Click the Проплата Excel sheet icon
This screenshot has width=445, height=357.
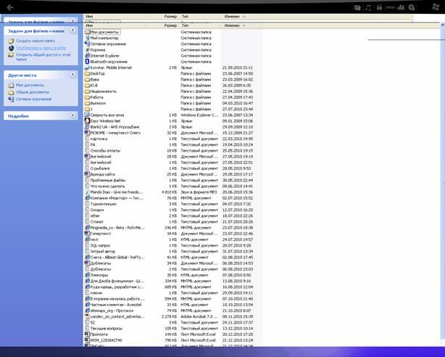point(87,335)
